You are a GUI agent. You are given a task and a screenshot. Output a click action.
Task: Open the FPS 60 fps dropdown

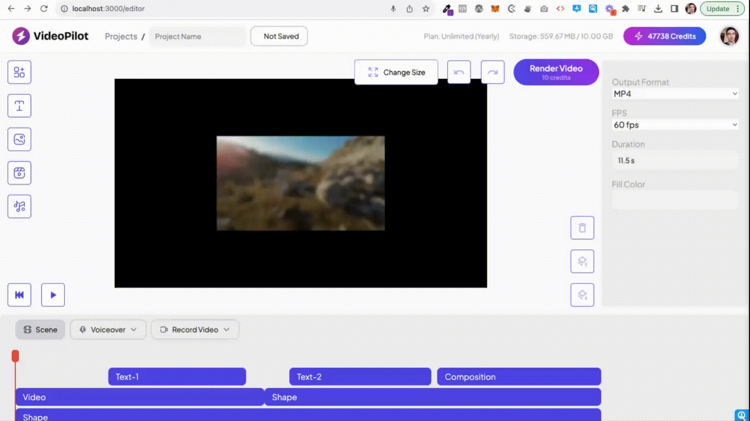675,125
